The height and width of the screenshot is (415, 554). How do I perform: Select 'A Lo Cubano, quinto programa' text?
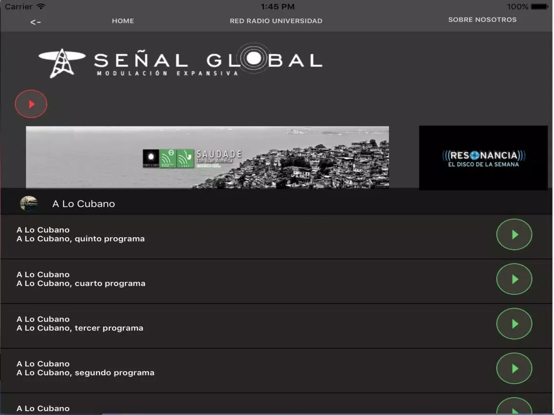80,239
